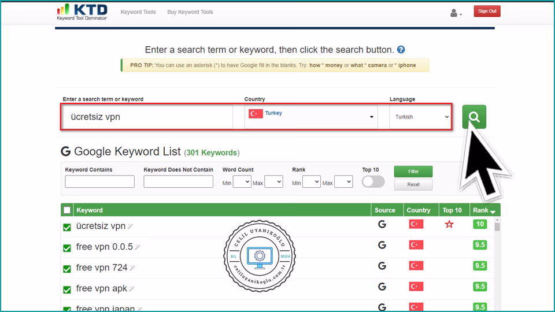Open the Buy Keyword Tools menu
Viewport: 555px width, 312px height.
tap(190, 12)
